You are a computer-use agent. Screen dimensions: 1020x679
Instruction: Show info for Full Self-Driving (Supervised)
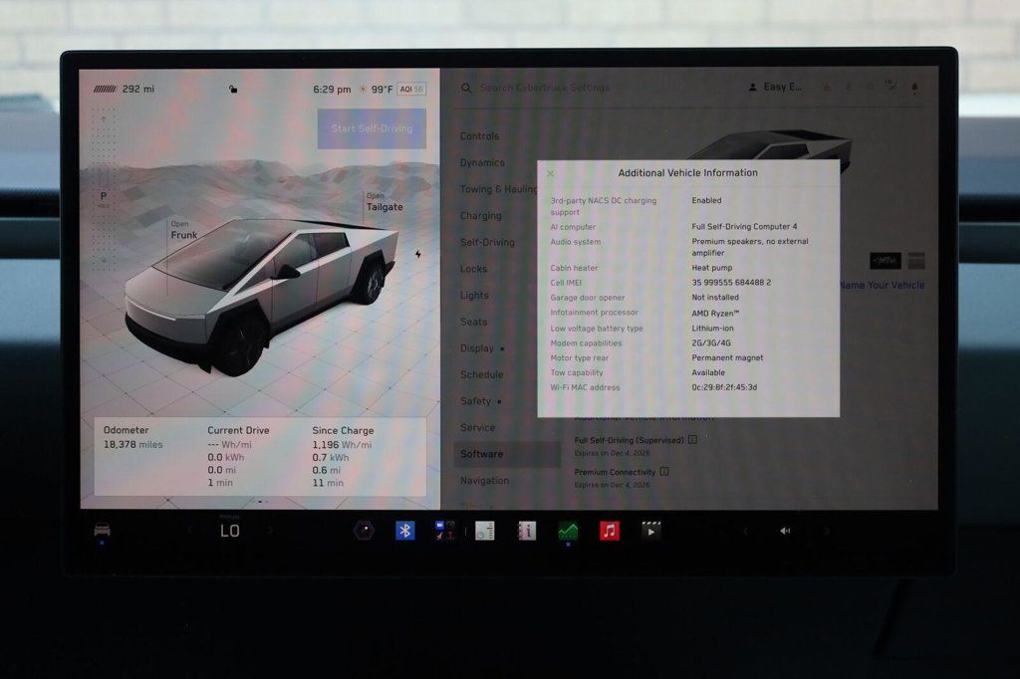(x=692, y=440)
